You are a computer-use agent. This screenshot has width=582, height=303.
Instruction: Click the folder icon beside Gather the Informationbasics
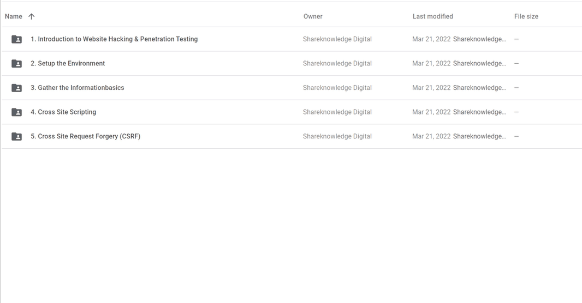17,88
